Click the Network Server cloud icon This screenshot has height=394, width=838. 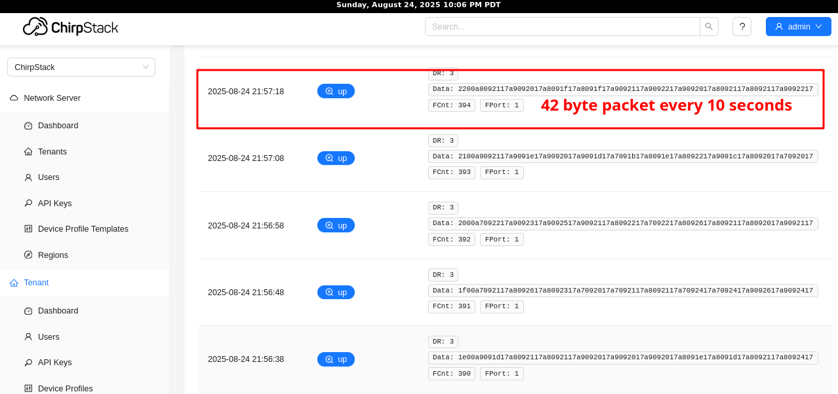click(x=14, y=98)
